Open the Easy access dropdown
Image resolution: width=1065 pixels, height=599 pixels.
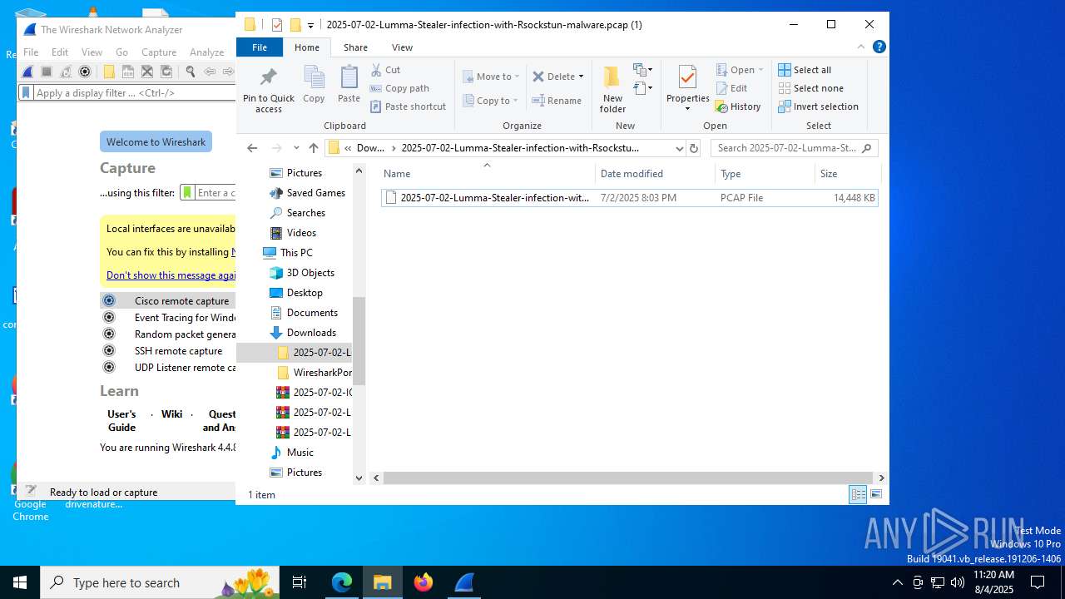[643, 88]
